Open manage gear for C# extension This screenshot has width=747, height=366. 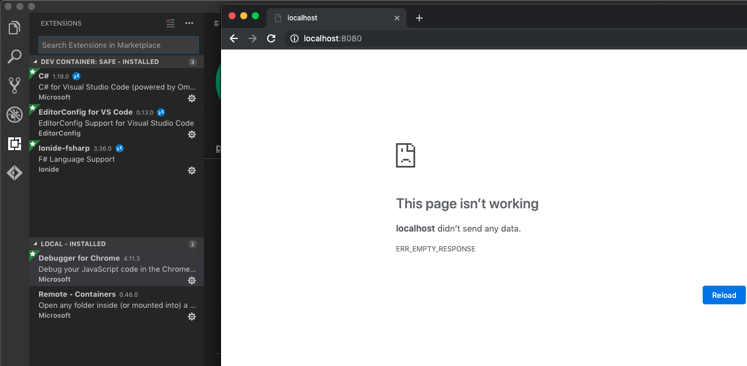click(x=191, y=98)
